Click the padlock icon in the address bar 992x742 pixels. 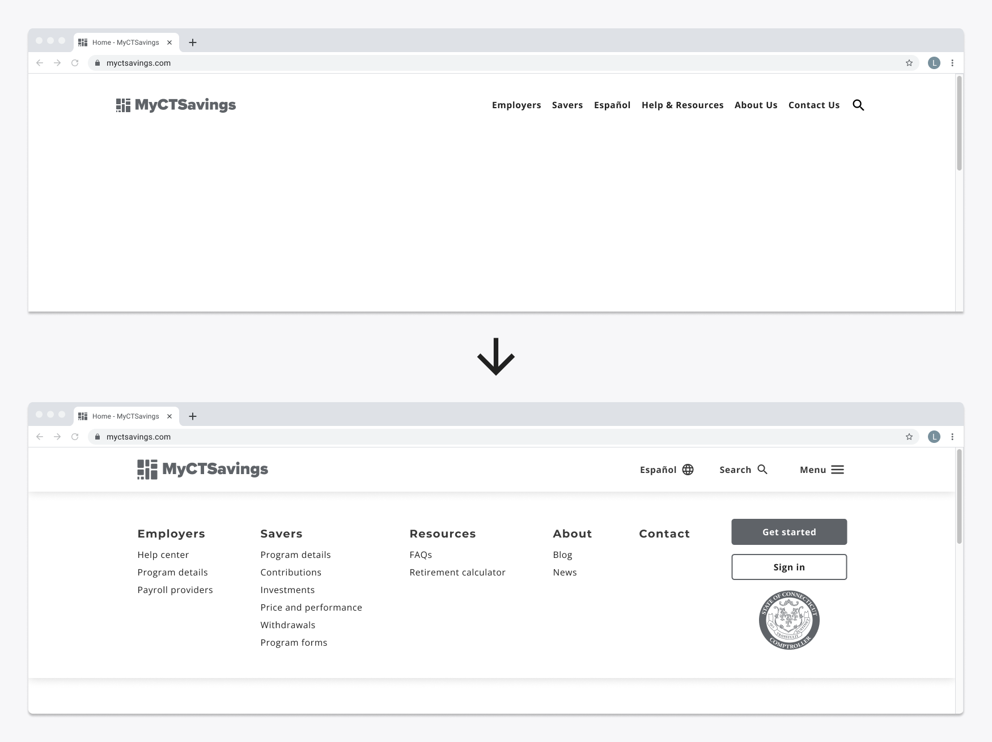point(97,63)
